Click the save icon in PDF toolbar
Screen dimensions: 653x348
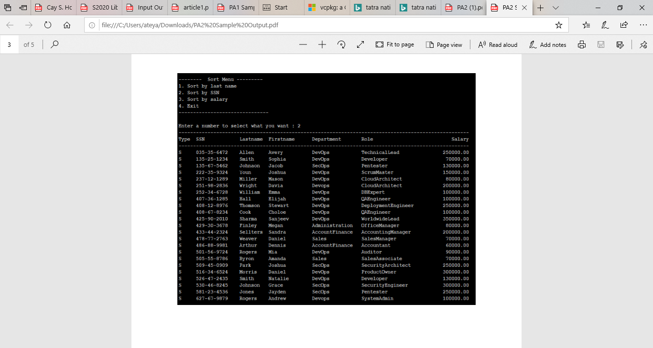tap(601, 44)
